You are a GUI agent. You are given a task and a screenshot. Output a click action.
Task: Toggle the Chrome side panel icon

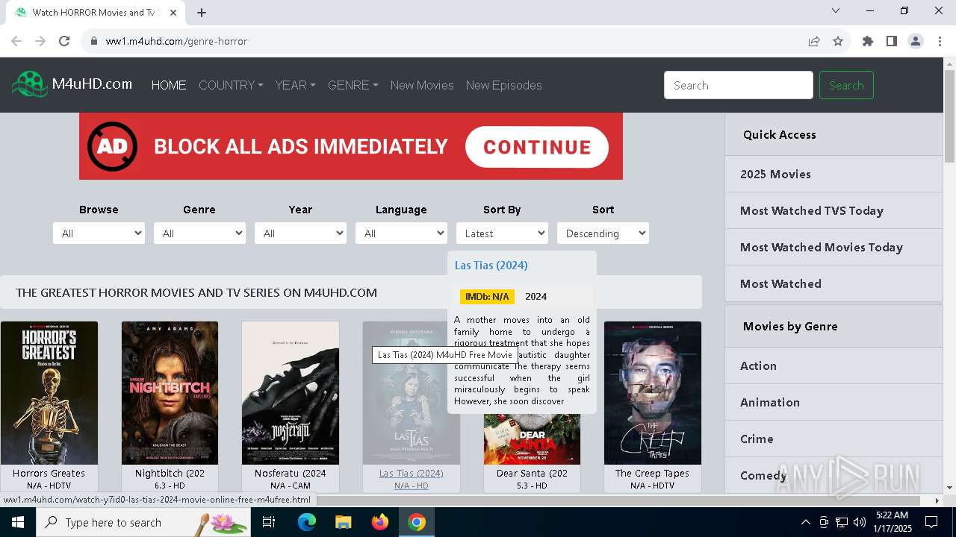[892, 41]
